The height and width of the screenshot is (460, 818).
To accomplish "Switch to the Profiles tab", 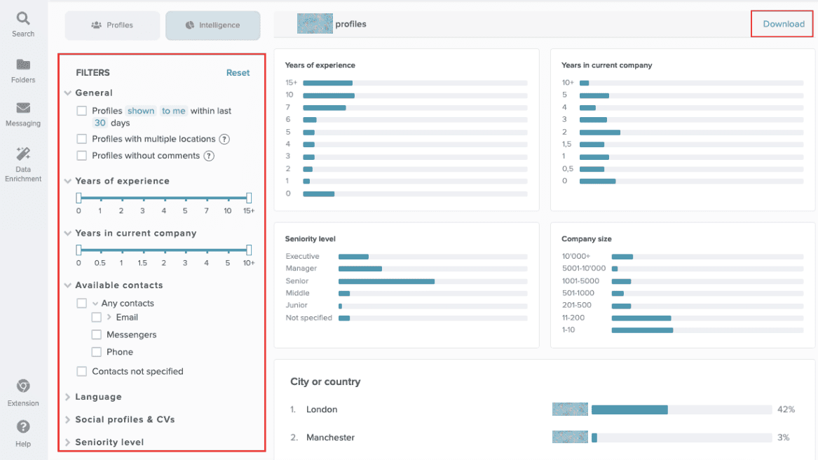I will click(112, 25).
